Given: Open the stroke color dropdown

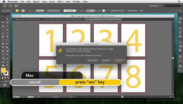Looking at the screenshot, I should click(25, 11).
